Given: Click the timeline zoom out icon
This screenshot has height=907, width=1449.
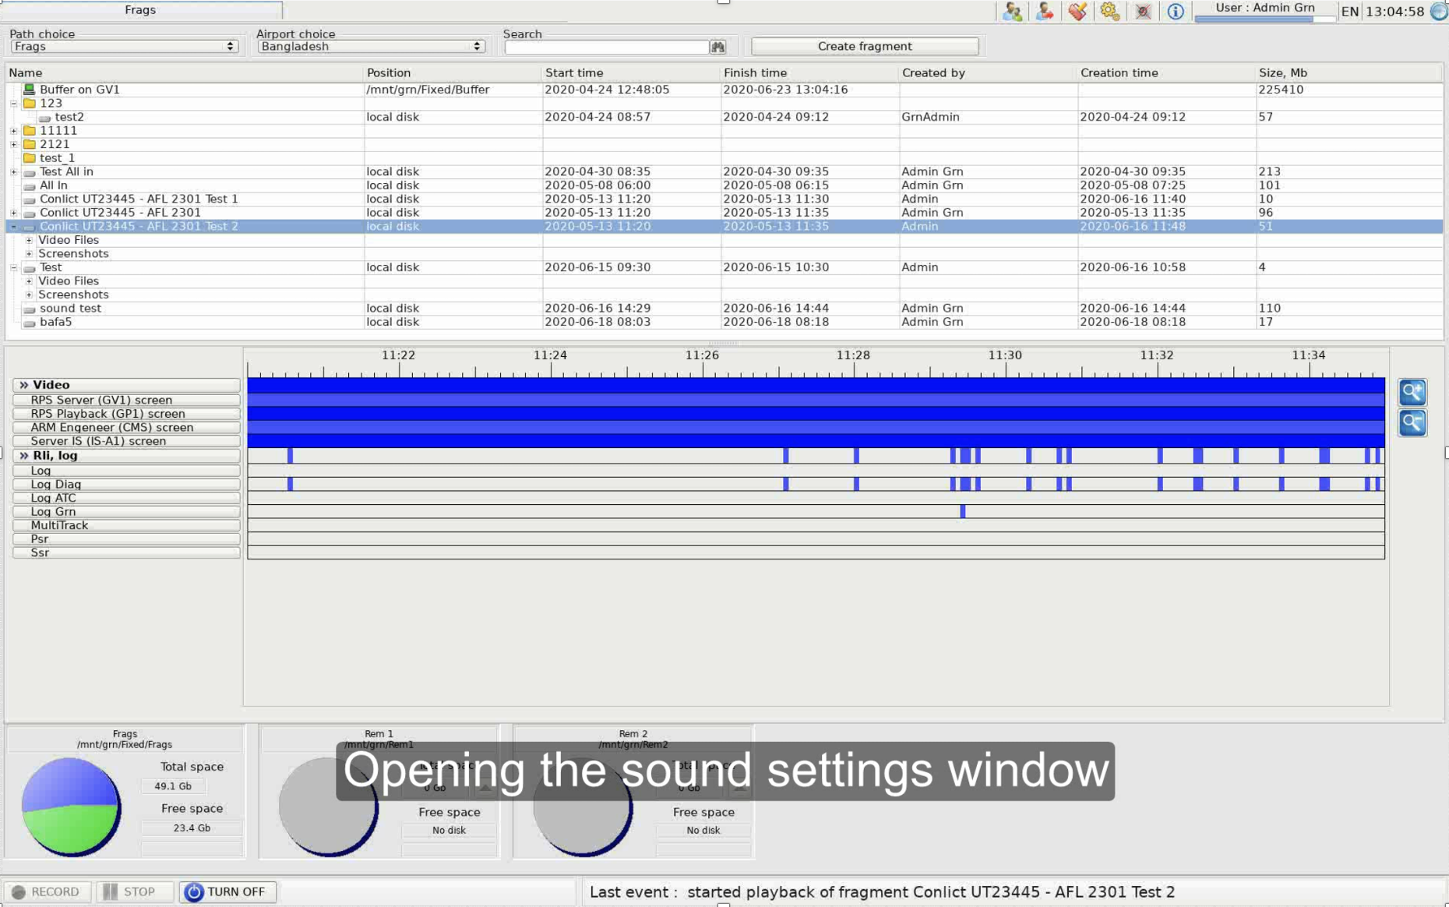Looking at the screenshot, I should 1412,423.
